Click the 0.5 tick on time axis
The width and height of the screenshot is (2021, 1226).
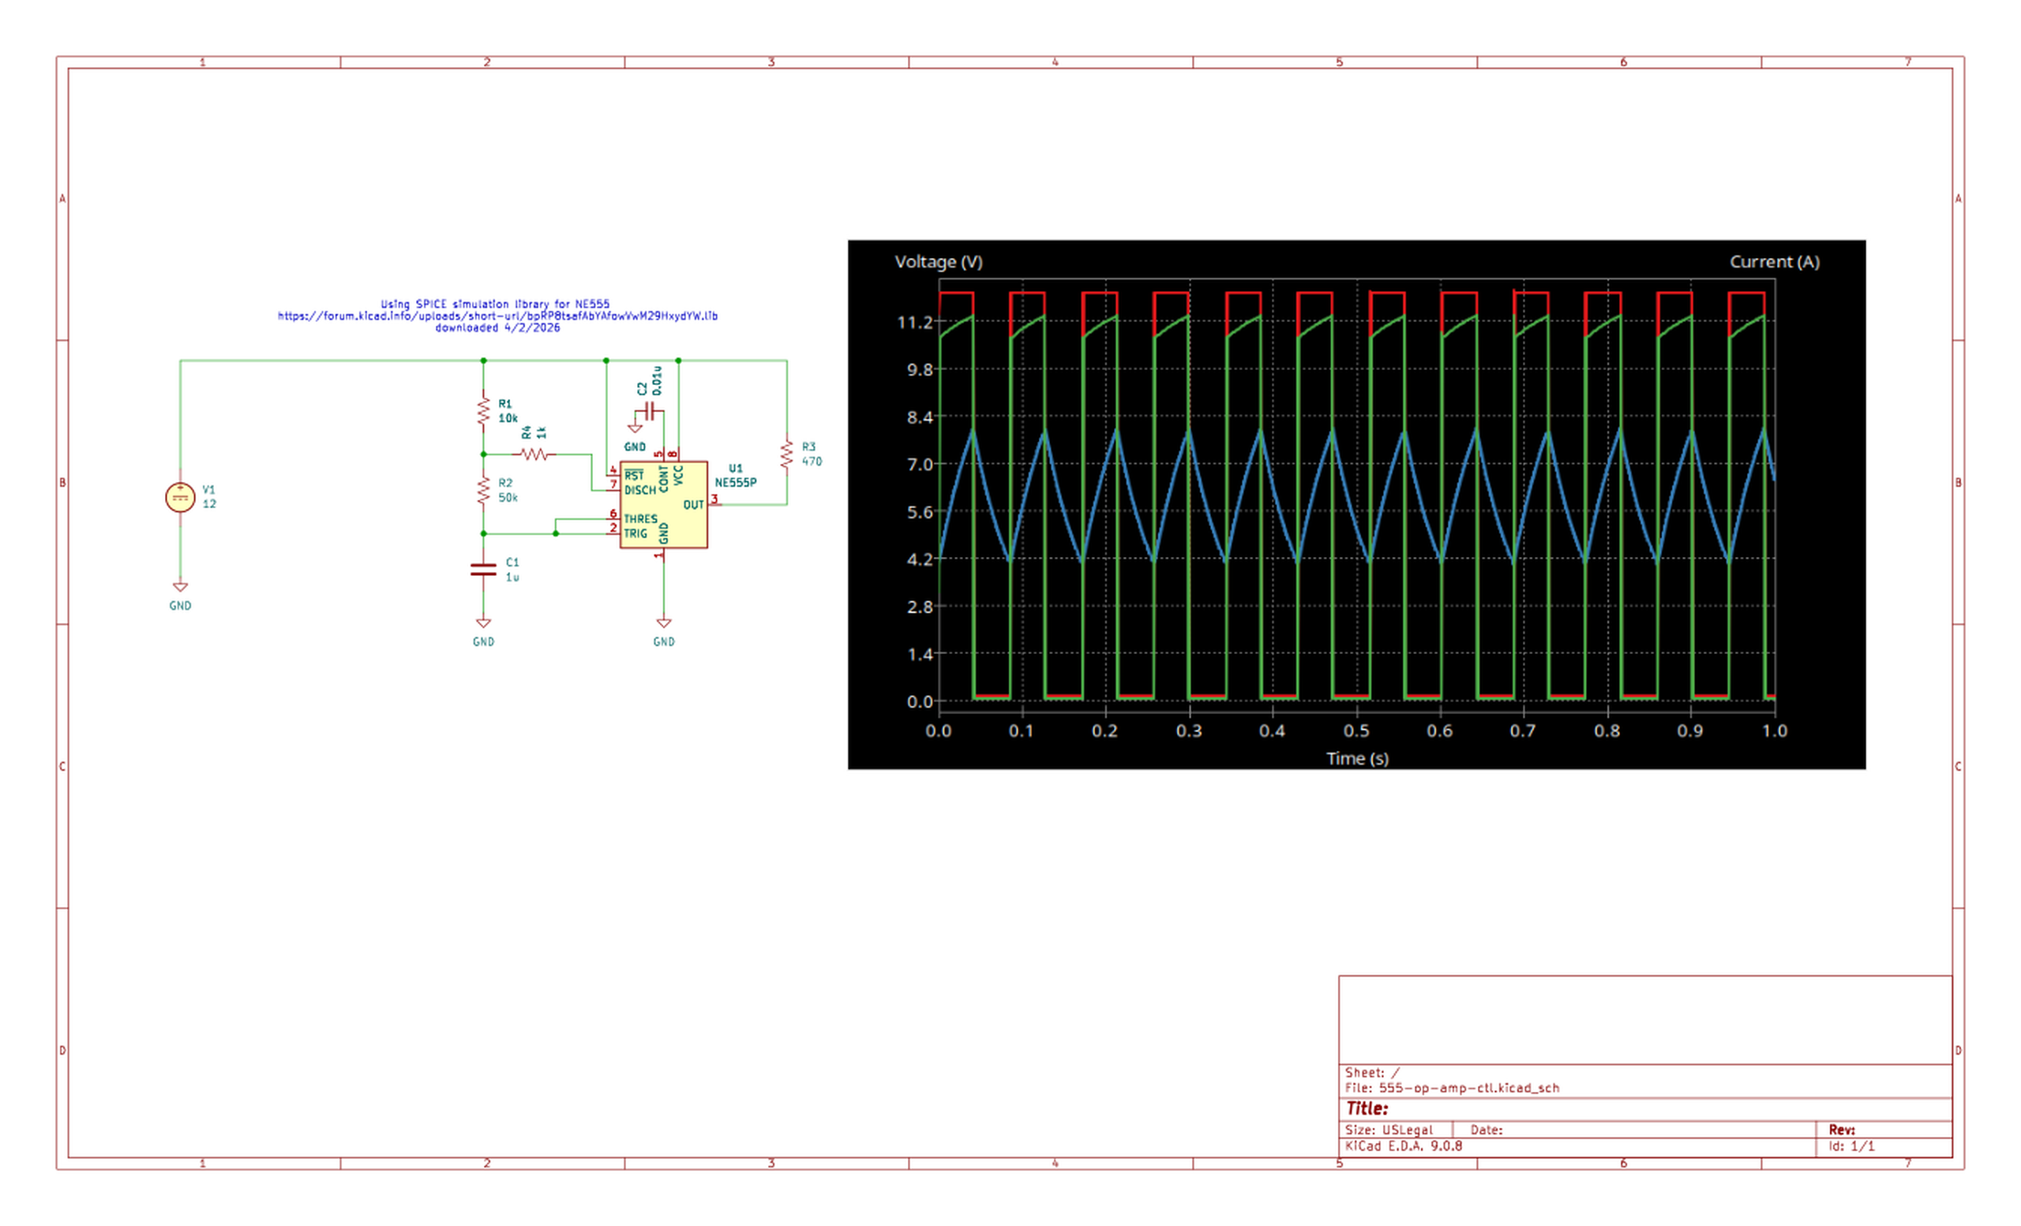pyautogui.click(x=1355, y=731)
